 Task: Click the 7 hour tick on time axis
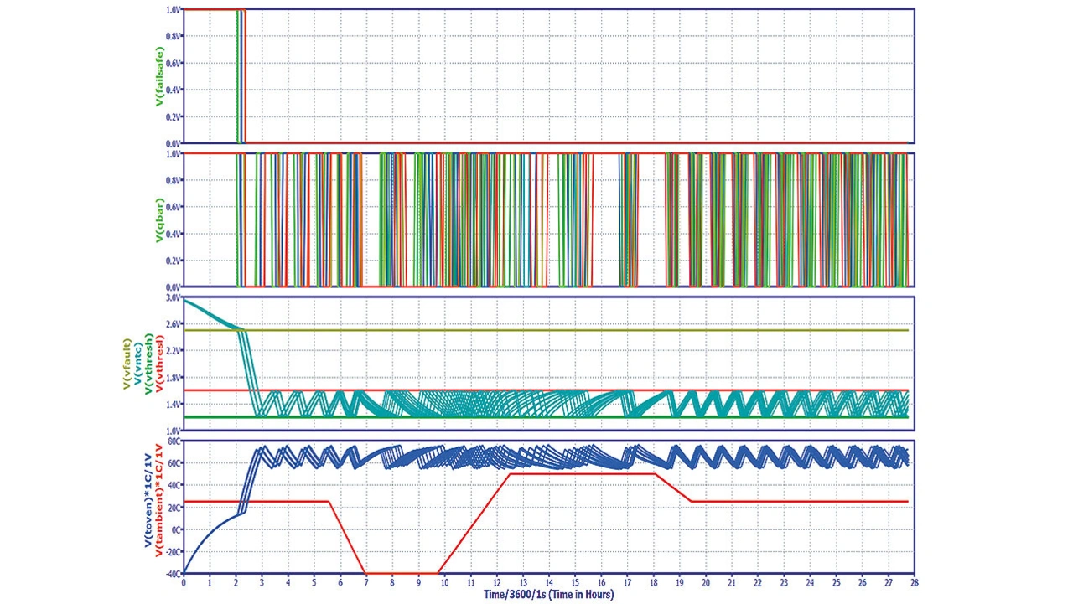click(x=366, y=581)
